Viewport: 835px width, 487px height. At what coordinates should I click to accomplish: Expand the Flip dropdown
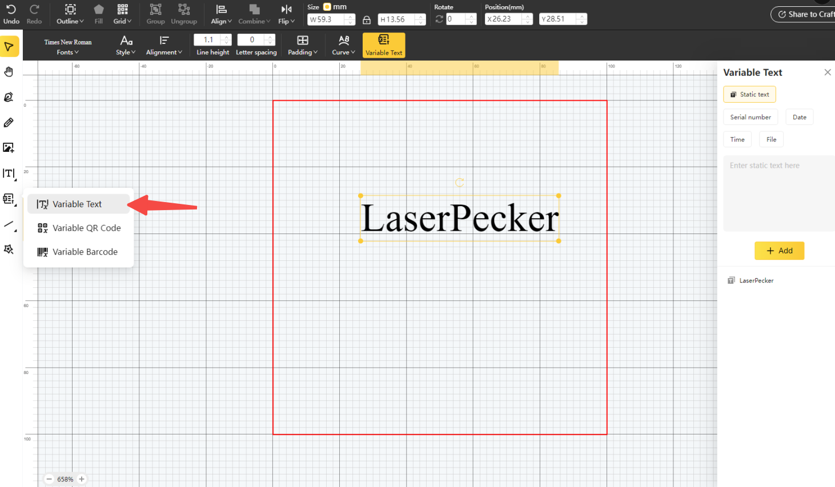click(286, 14)
